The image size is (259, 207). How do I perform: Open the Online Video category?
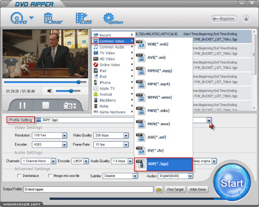(113, 65)
